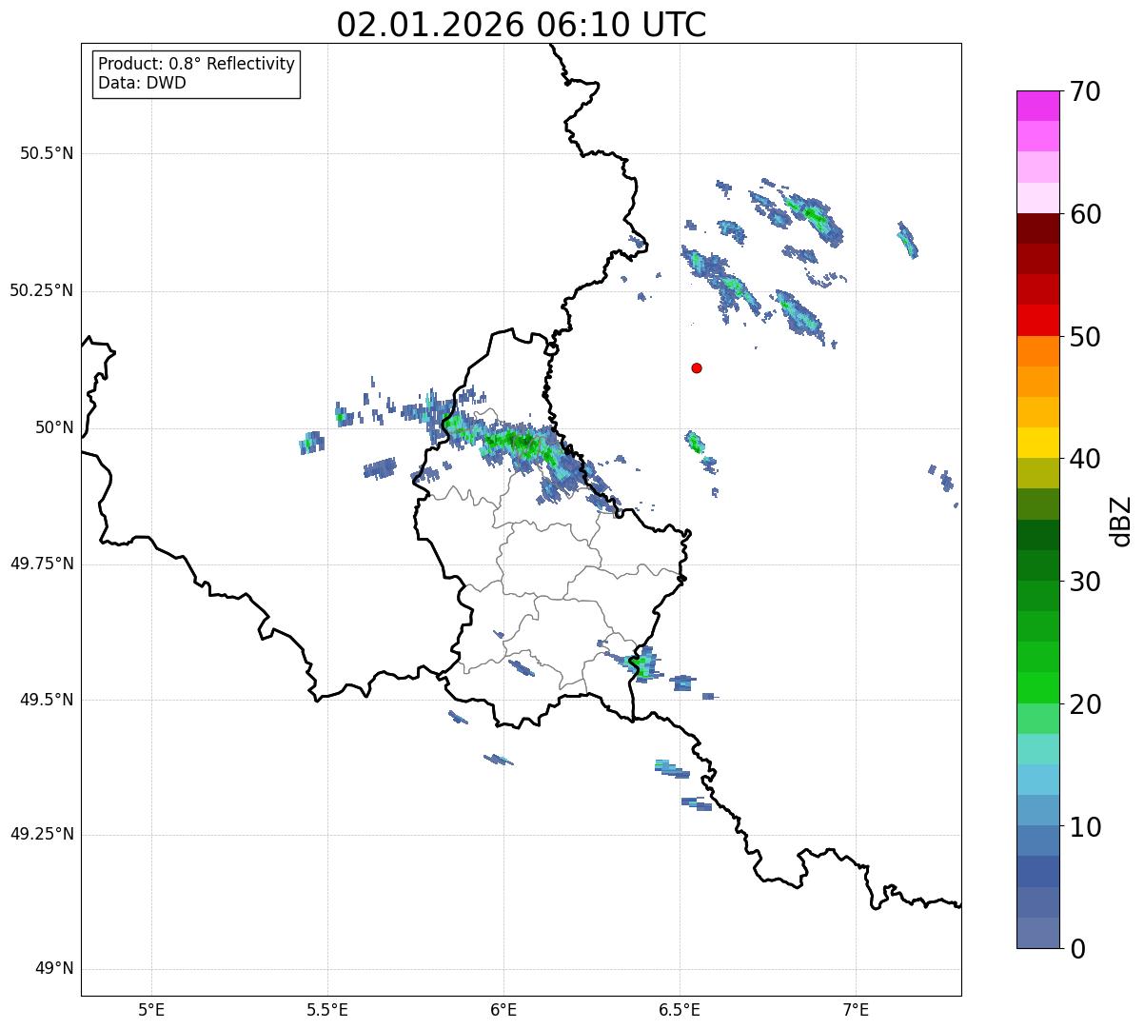Pick the yellow swatch just above 40 dBZ
1144x1029 pixels.
coord(1038,443)
